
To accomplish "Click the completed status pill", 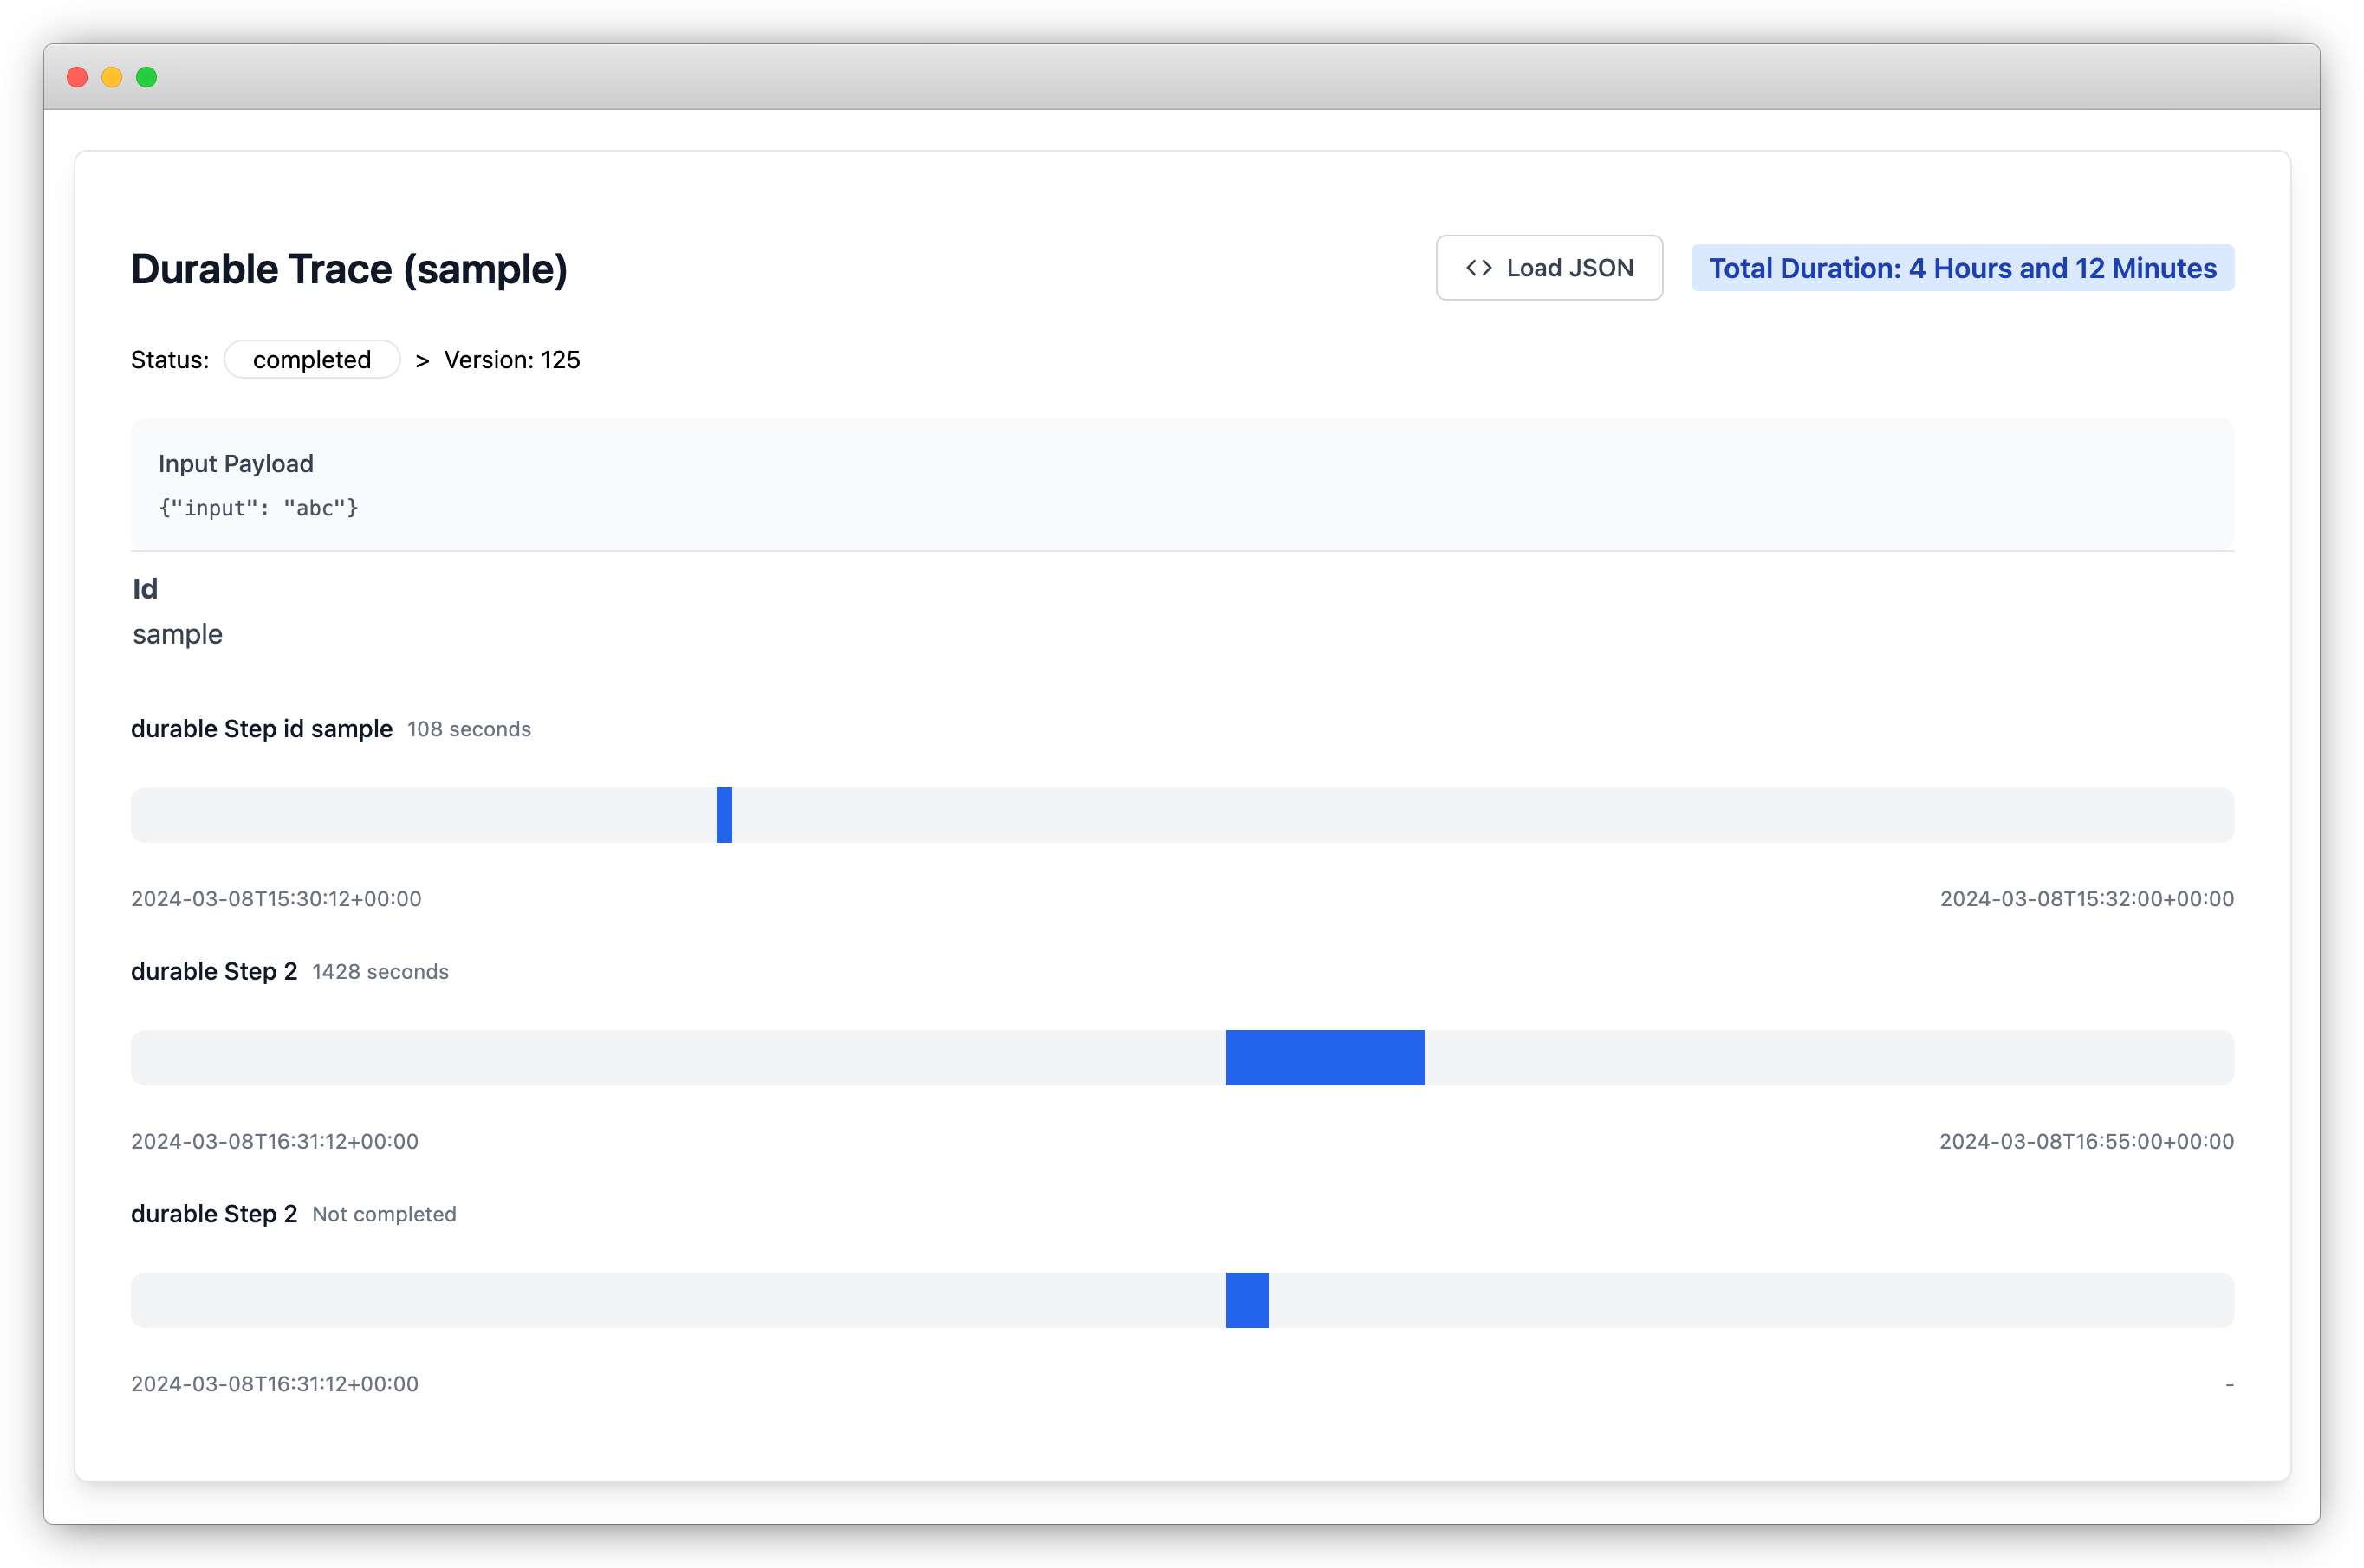I will point(311,360).
